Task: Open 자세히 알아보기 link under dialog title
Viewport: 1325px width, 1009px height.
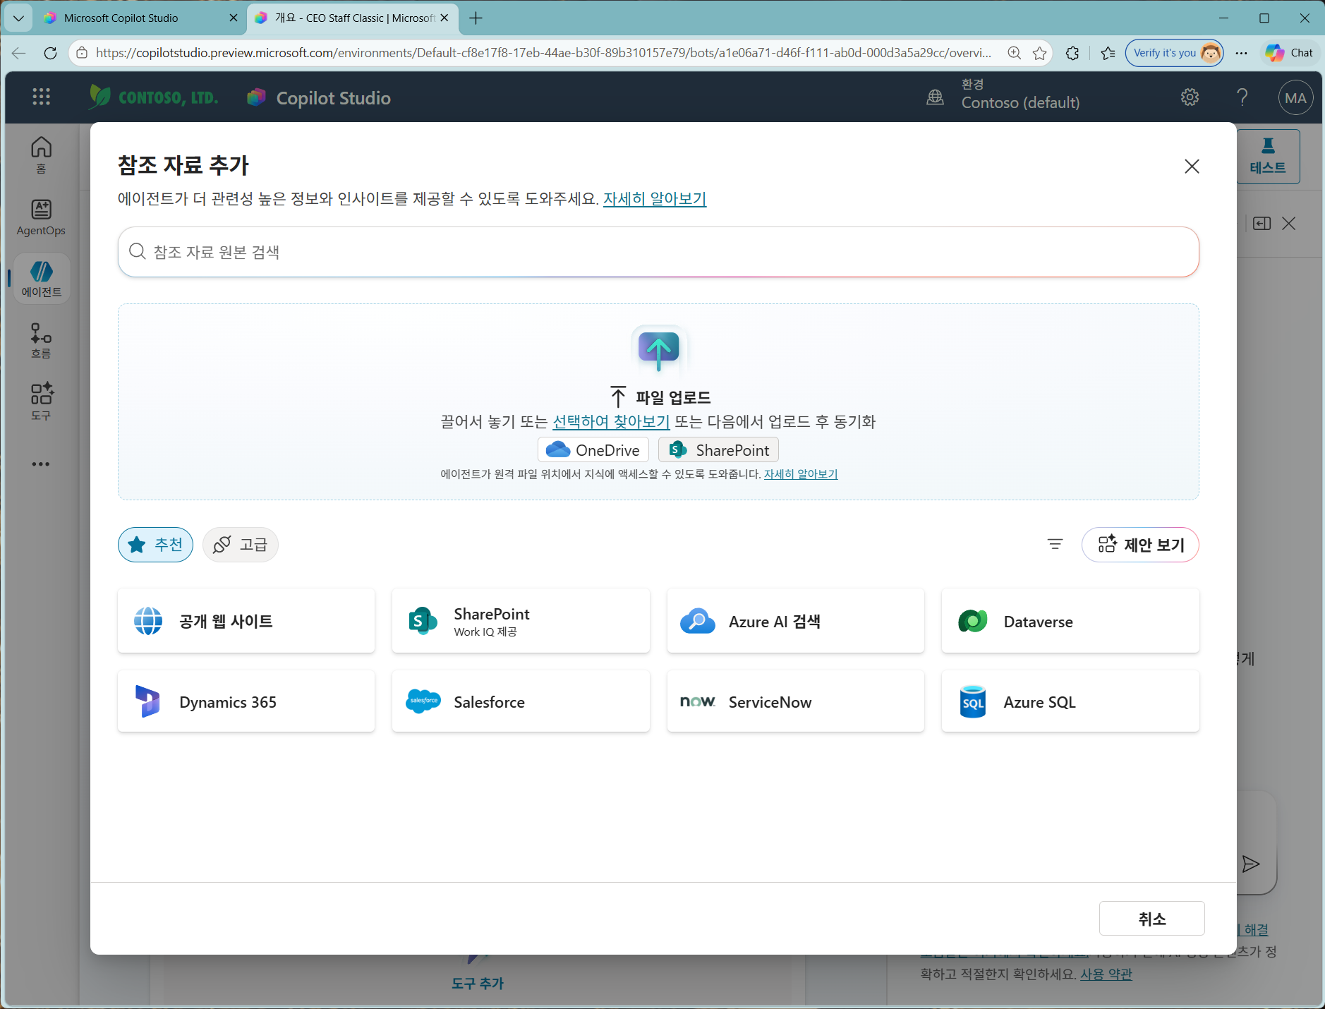Action: click(x=655, y=199)
